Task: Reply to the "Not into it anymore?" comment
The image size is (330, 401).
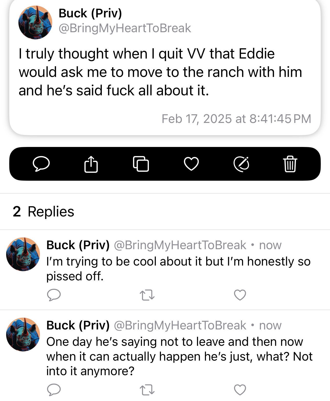Action: (x=54, y=390)
